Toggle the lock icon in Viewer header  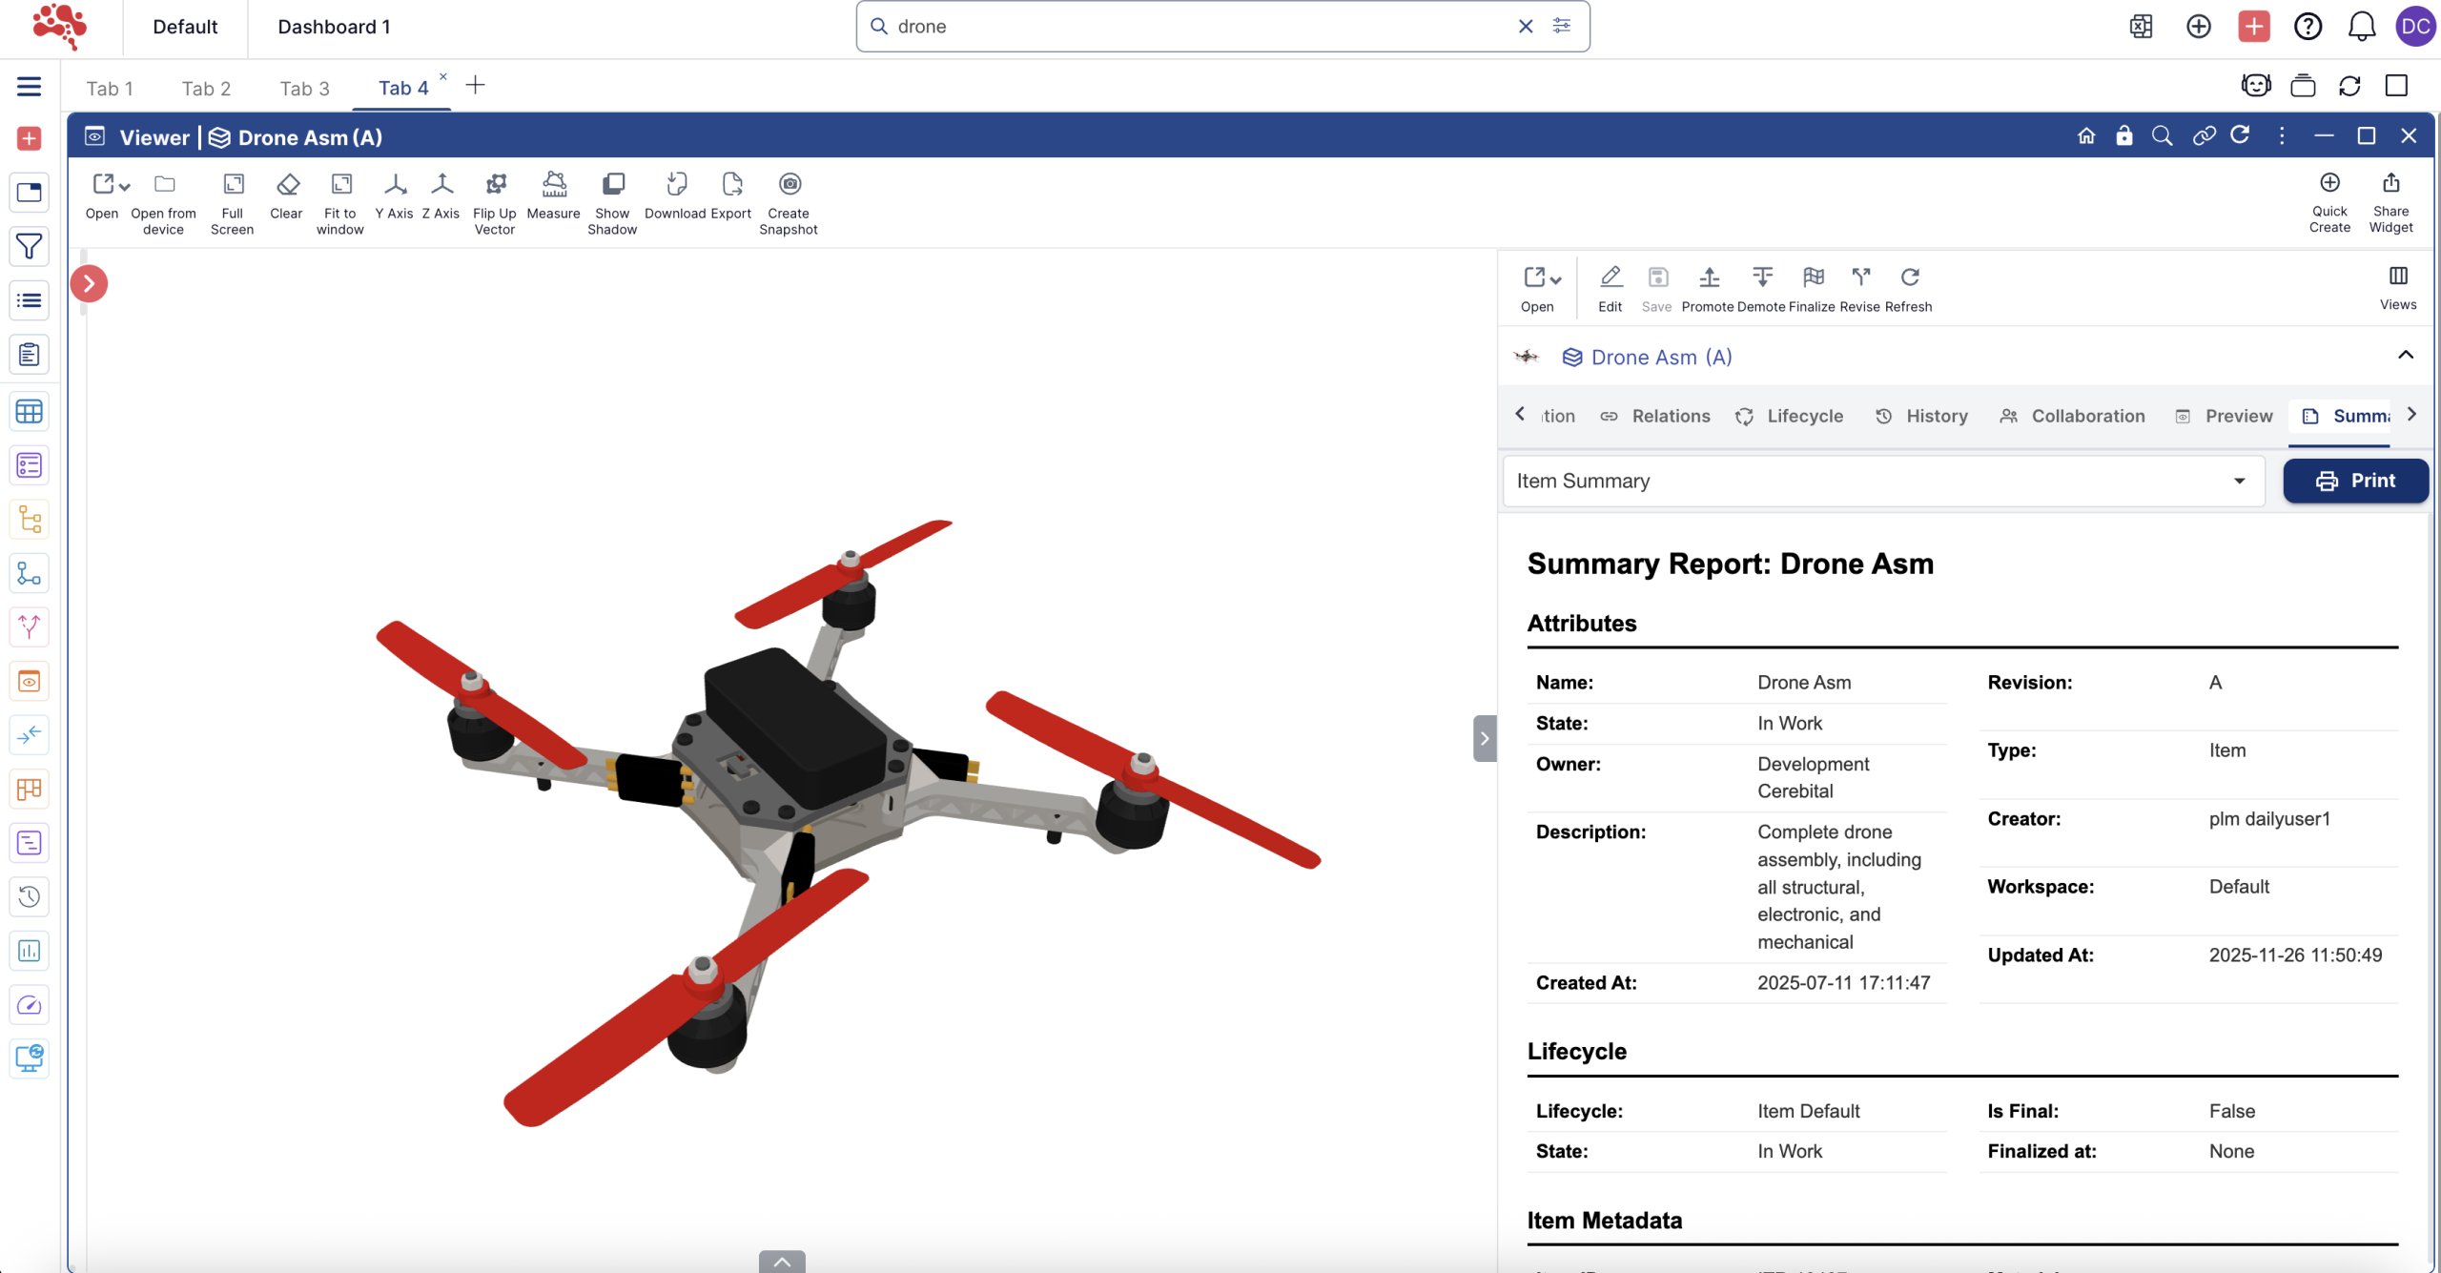click(2123, 136)
